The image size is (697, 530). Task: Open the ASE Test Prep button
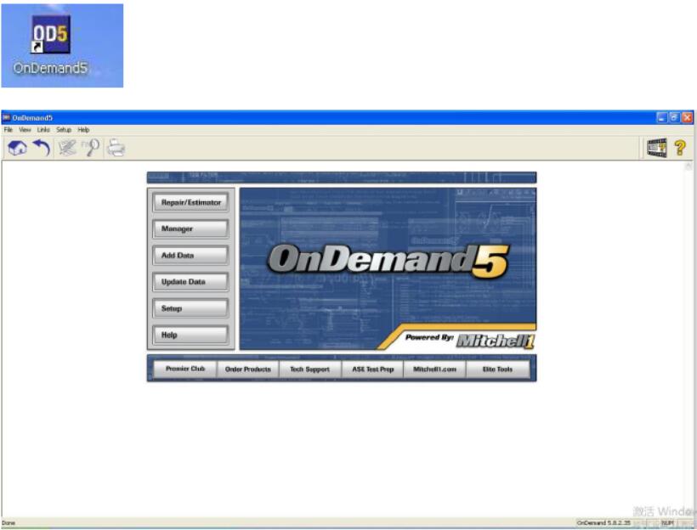pos(372,369)
